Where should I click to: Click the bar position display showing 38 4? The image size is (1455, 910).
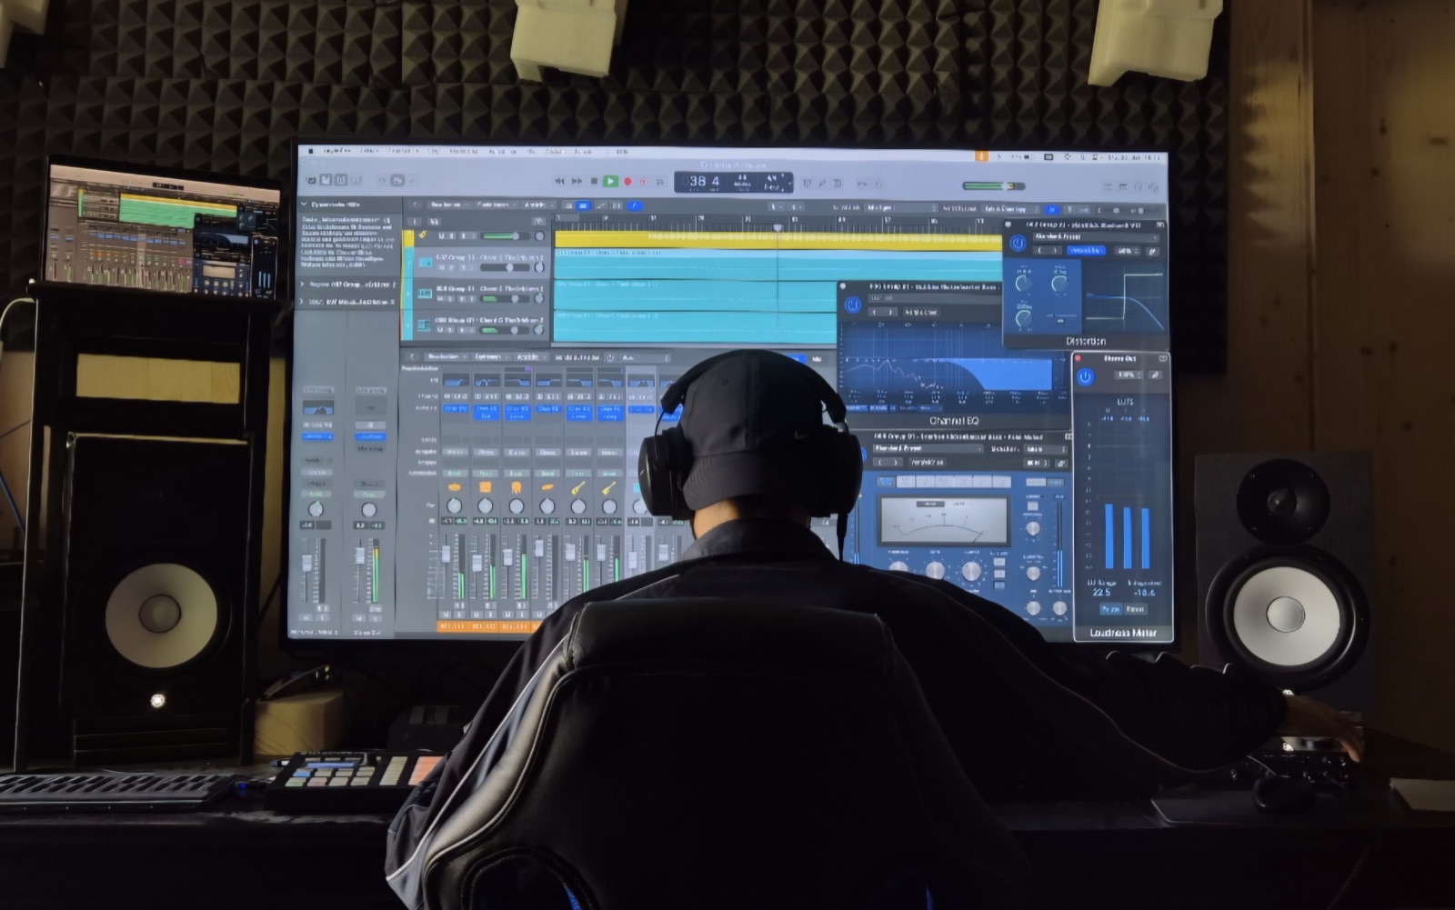704,182
